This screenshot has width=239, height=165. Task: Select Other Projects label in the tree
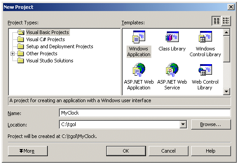pyautogui.click(x=42, y=54)
